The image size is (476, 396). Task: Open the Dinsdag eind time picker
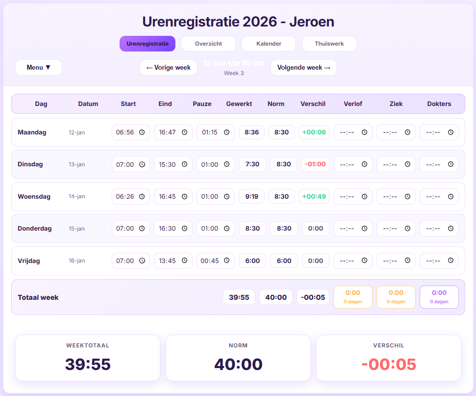tap(184, 164)
